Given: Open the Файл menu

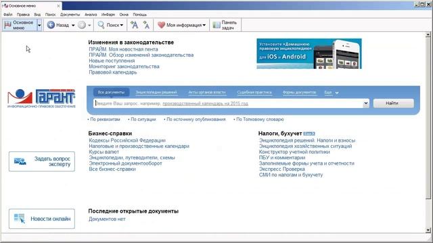Looking at the screenshot, I should click(8, 14).
